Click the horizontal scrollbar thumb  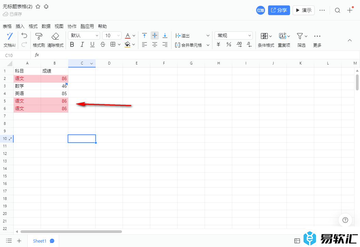[x=71, y=232]
